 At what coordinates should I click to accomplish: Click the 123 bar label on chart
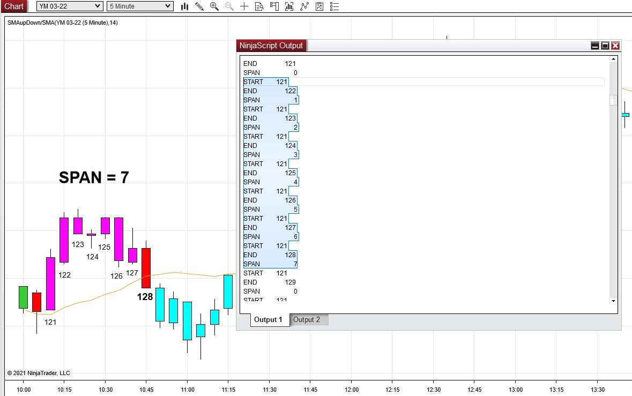[78, 244]
